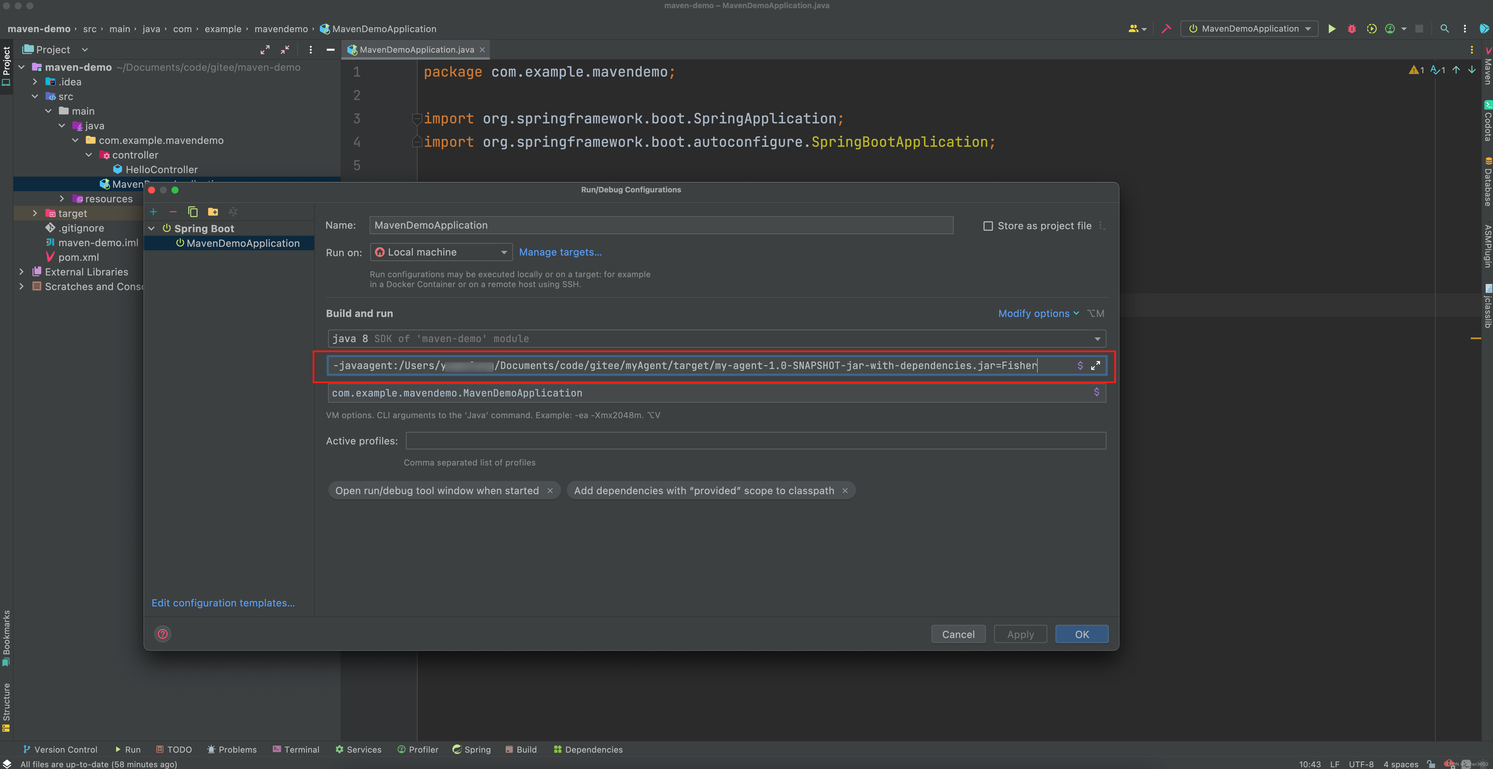Focus the Active profiles field
Viewport: 1493px width, 769px height.
756,441
